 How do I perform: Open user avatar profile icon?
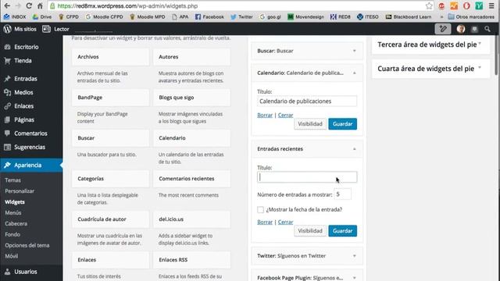460,29
